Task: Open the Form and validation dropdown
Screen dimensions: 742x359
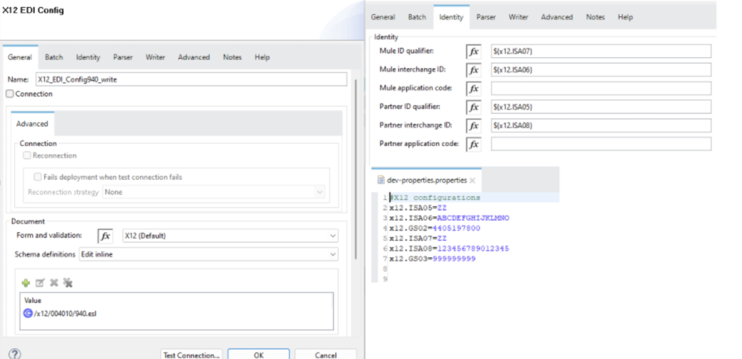Action: pyautogui.click(x=230, y=236)
